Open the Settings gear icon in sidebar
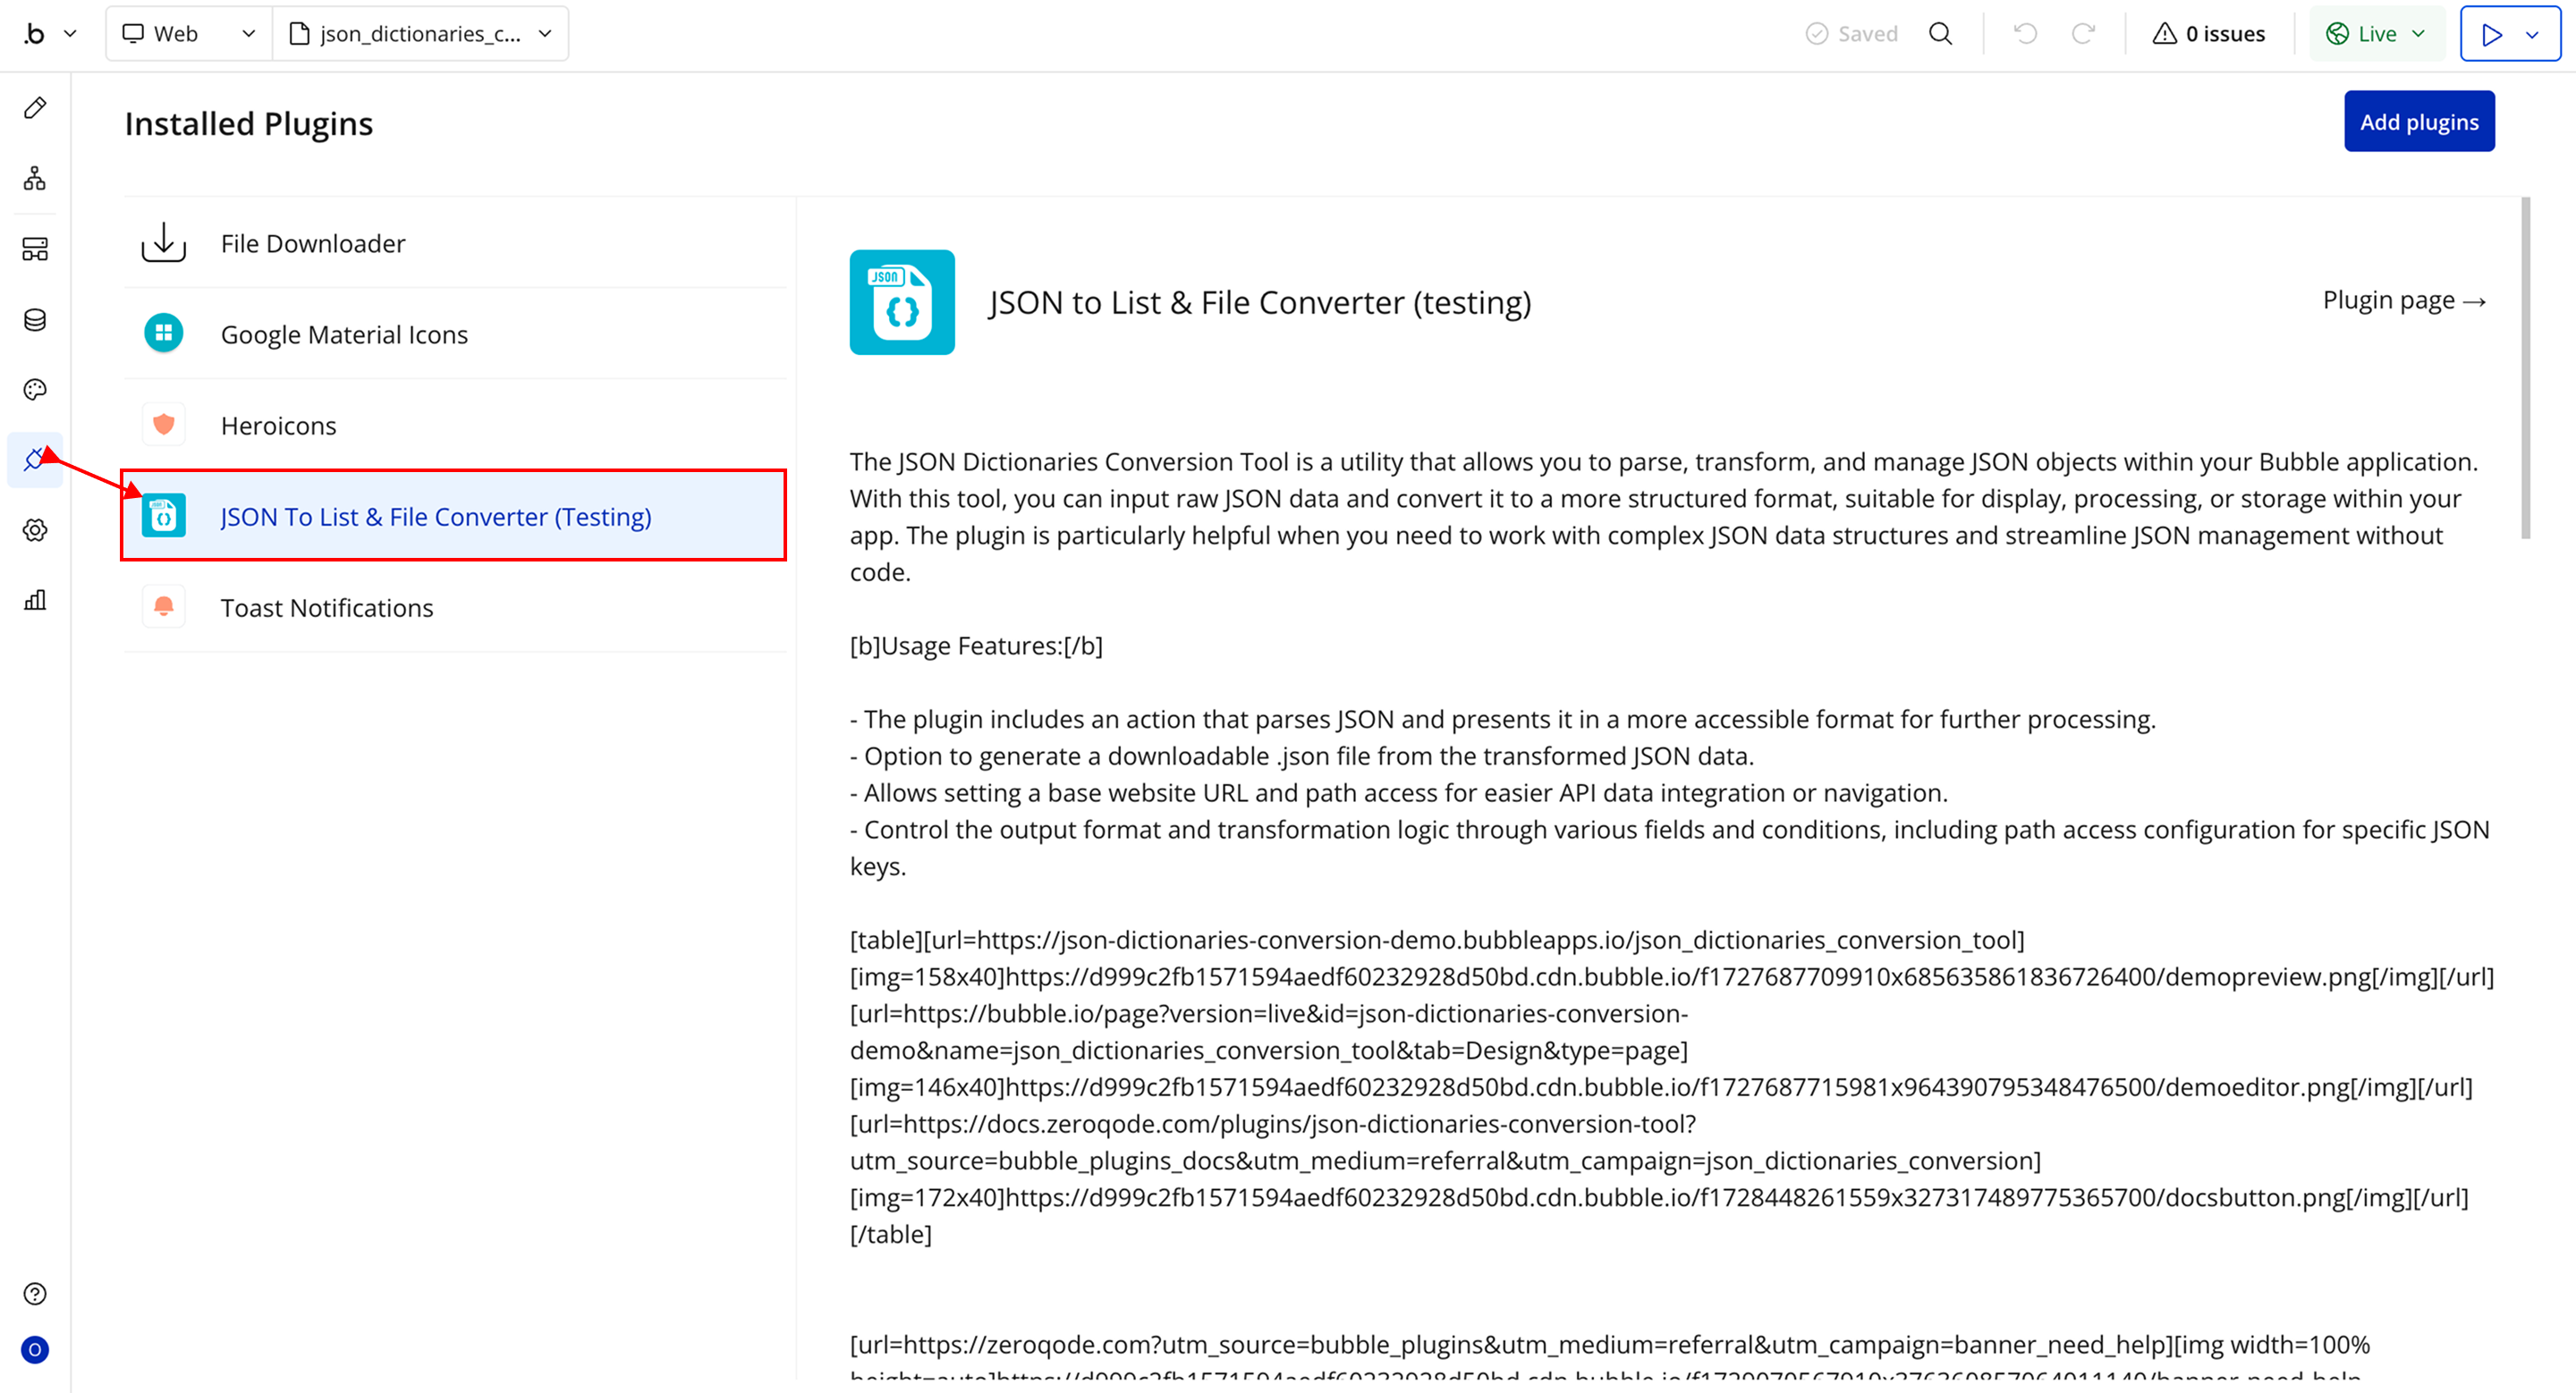This screenshot has height=1393, width=2576. [x=35, y=529]
